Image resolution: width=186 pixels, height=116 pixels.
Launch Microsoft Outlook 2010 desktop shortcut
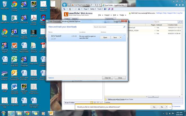[14, 73]
